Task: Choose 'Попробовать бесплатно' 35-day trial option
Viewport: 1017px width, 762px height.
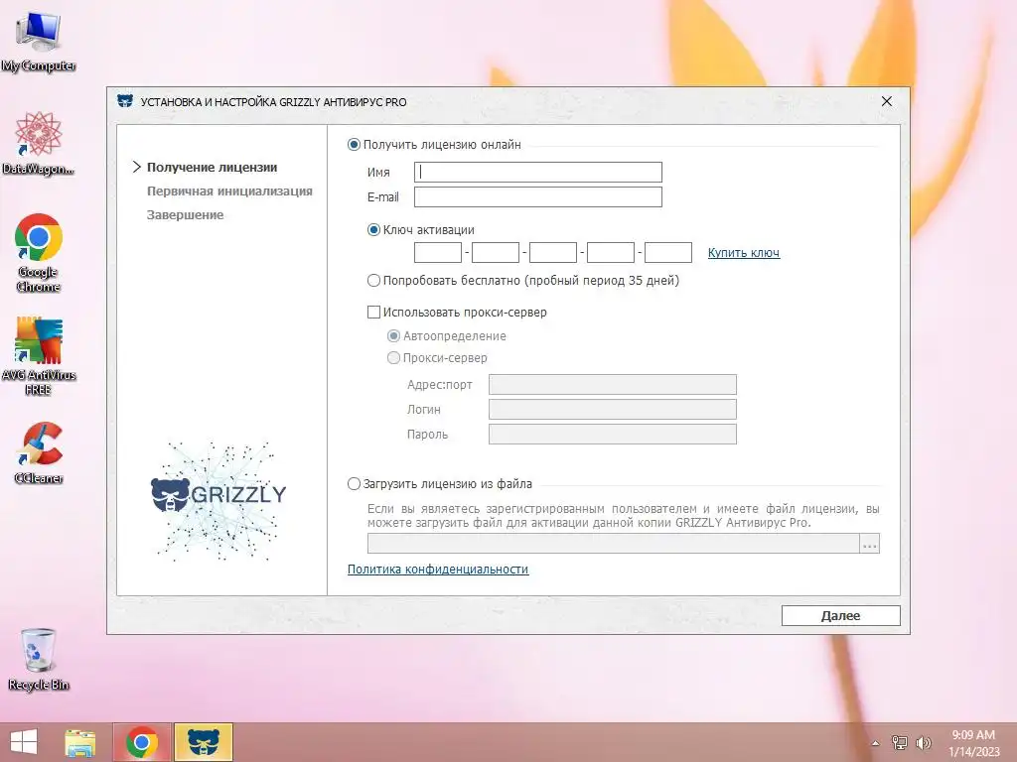Action: pyautogui.click(x=373, y=281)
